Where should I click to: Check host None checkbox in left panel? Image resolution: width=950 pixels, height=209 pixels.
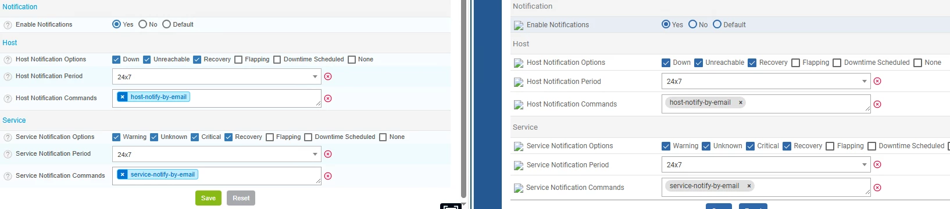(352, 60)
